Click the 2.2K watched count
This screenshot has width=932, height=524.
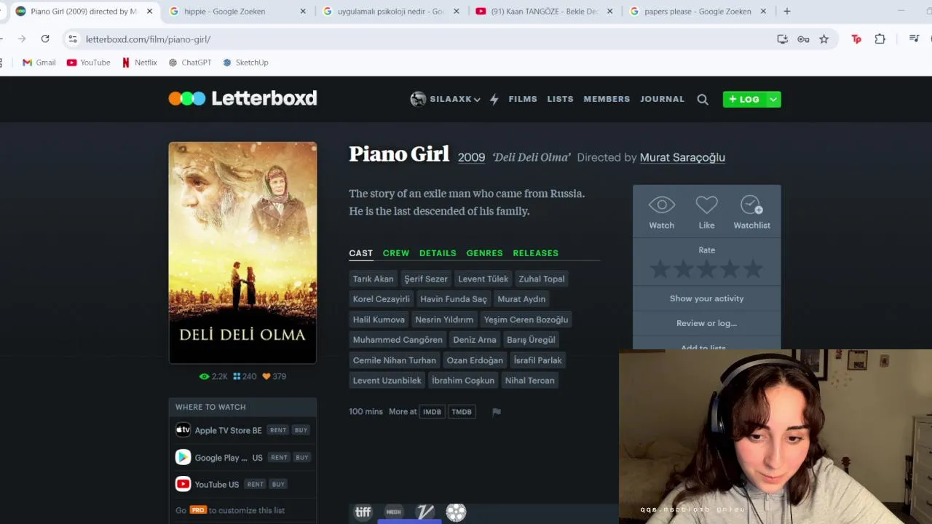point(213,376)
